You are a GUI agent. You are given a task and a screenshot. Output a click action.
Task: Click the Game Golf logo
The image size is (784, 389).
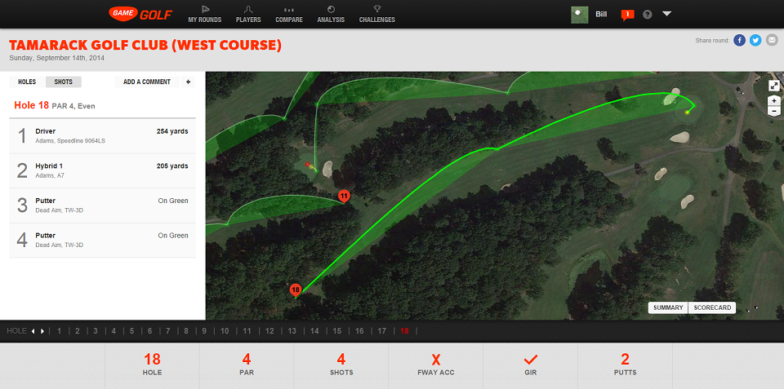click(140, 14)
